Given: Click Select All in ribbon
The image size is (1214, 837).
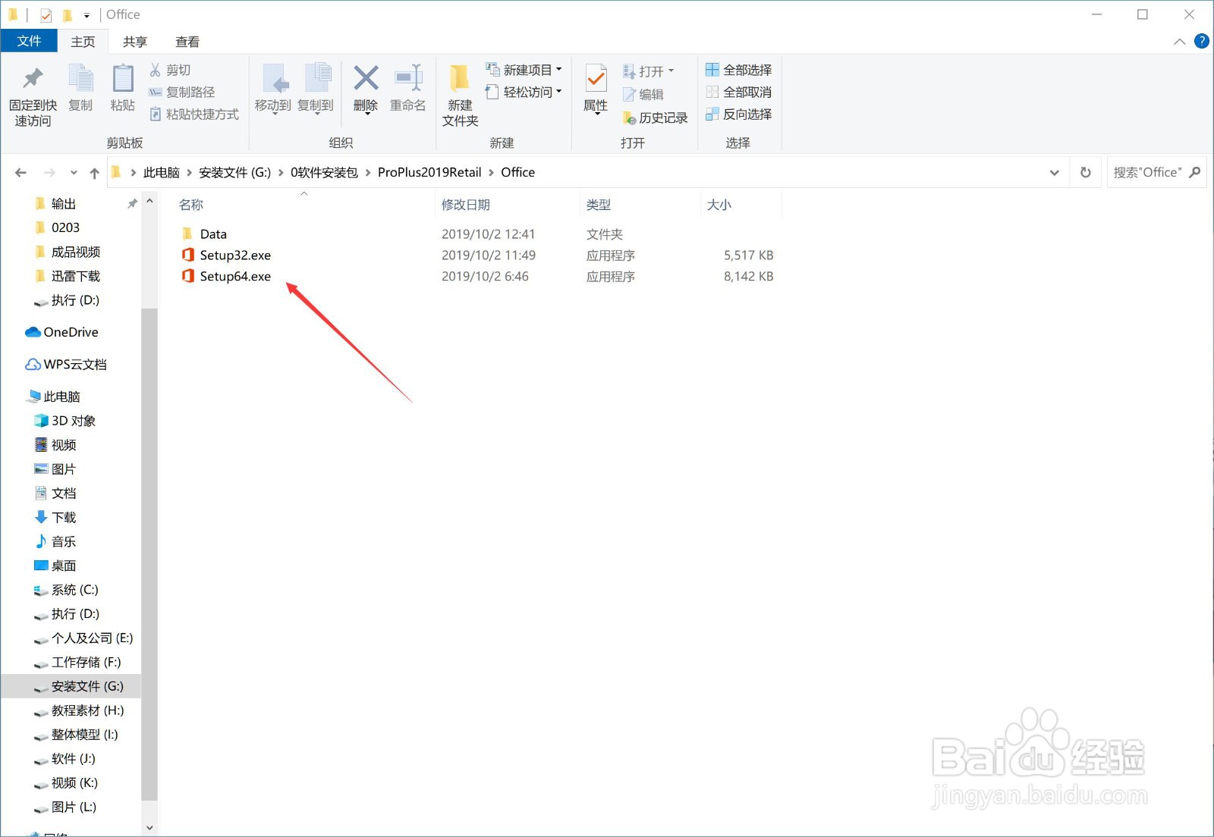Looking at the screenshot, I should [x=739, y=70].
